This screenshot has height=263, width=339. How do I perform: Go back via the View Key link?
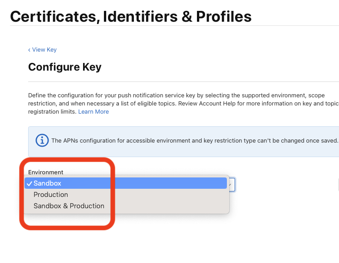coord(44,50)
